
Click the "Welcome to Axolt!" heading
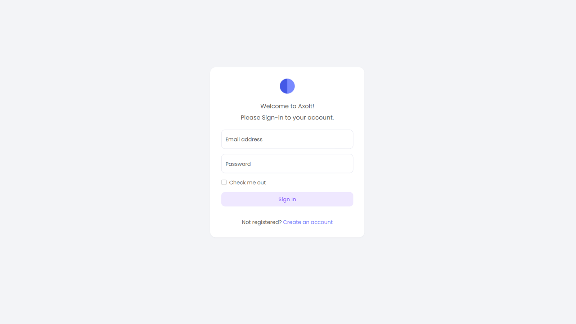pyautogui.click(x=287, y=106)
